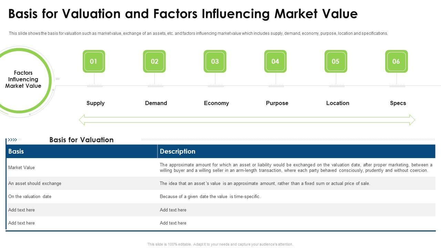Click the blue chevron arrows beside Basis for Valuation
The height and width of the screenshot is (248, 441).
12,140
